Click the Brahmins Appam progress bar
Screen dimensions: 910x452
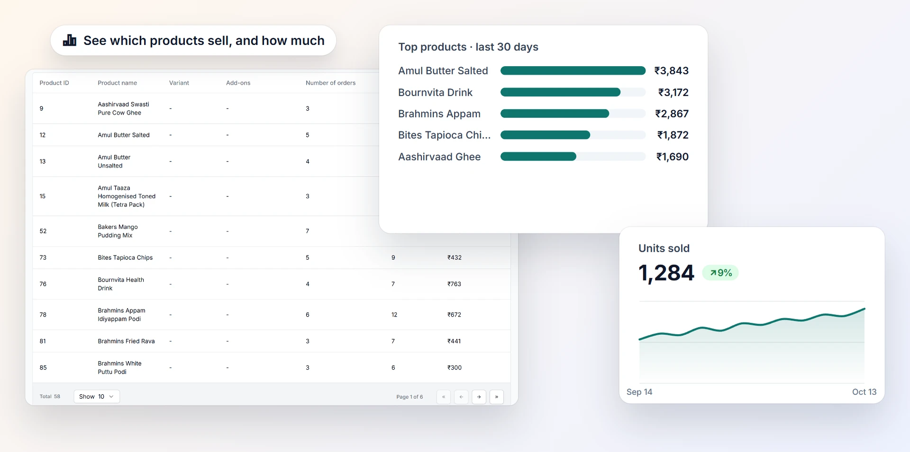tap(573, 114)
